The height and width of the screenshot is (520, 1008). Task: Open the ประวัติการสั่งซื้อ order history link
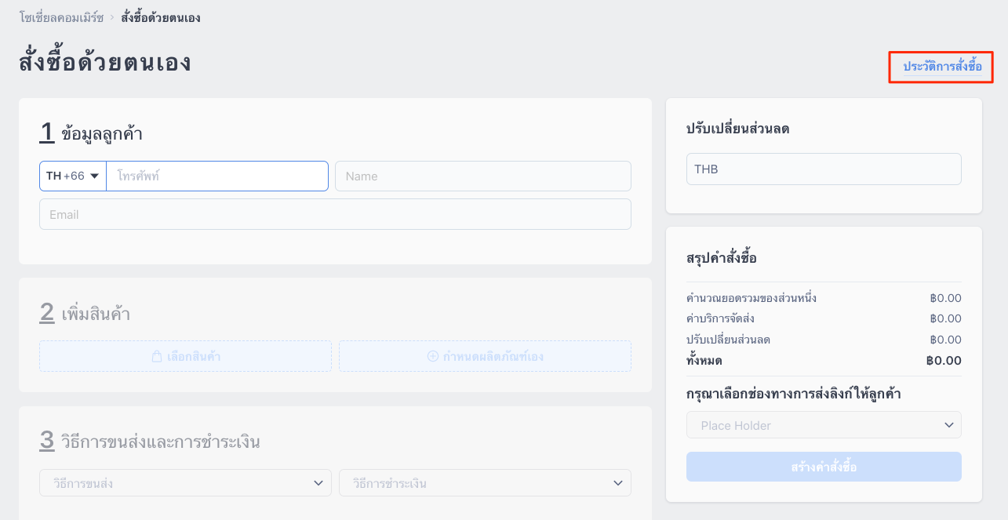tap(941, 67)
